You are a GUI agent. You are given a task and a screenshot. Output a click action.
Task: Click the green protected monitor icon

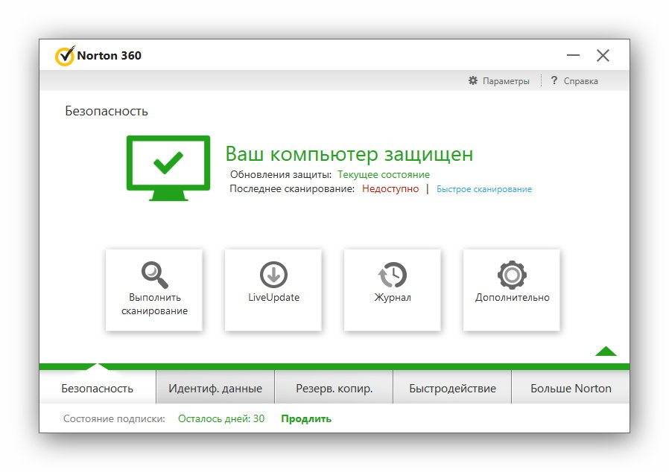pyautogui.click(x=168, y=168)
